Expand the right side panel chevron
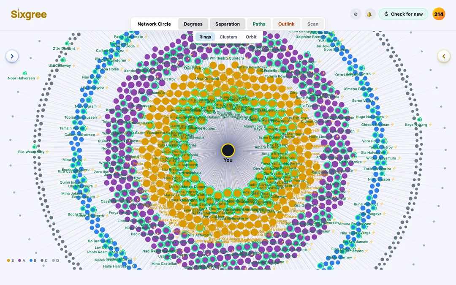 tap(444, 56)
